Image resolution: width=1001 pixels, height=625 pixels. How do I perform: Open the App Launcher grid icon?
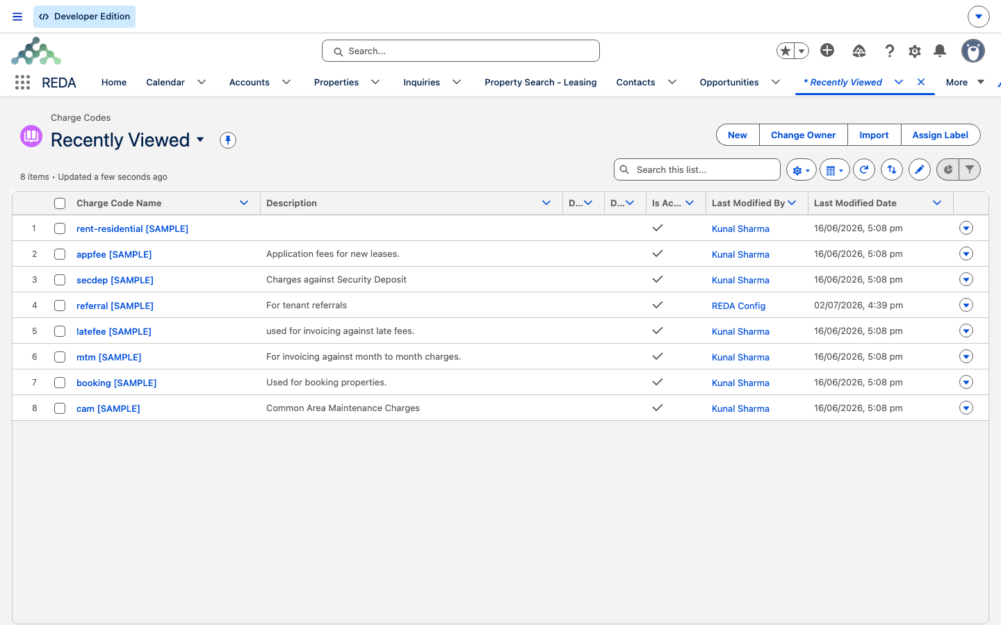point(22,82)
